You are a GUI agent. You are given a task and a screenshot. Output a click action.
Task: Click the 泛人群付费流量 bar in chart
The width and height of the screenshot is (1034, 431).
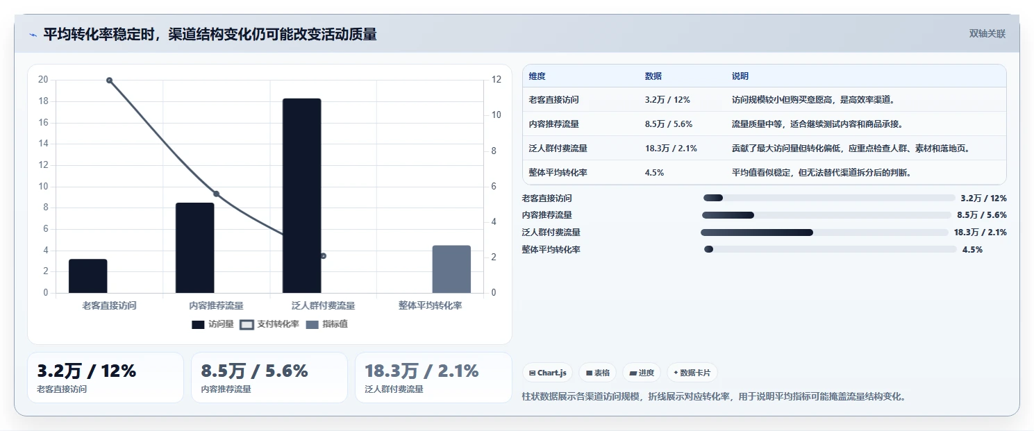[301, 196]
